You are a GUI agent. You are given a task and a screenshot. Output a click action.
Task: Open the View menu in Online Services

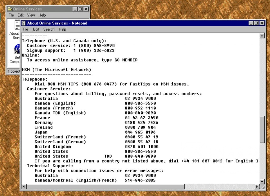[31, 15]
